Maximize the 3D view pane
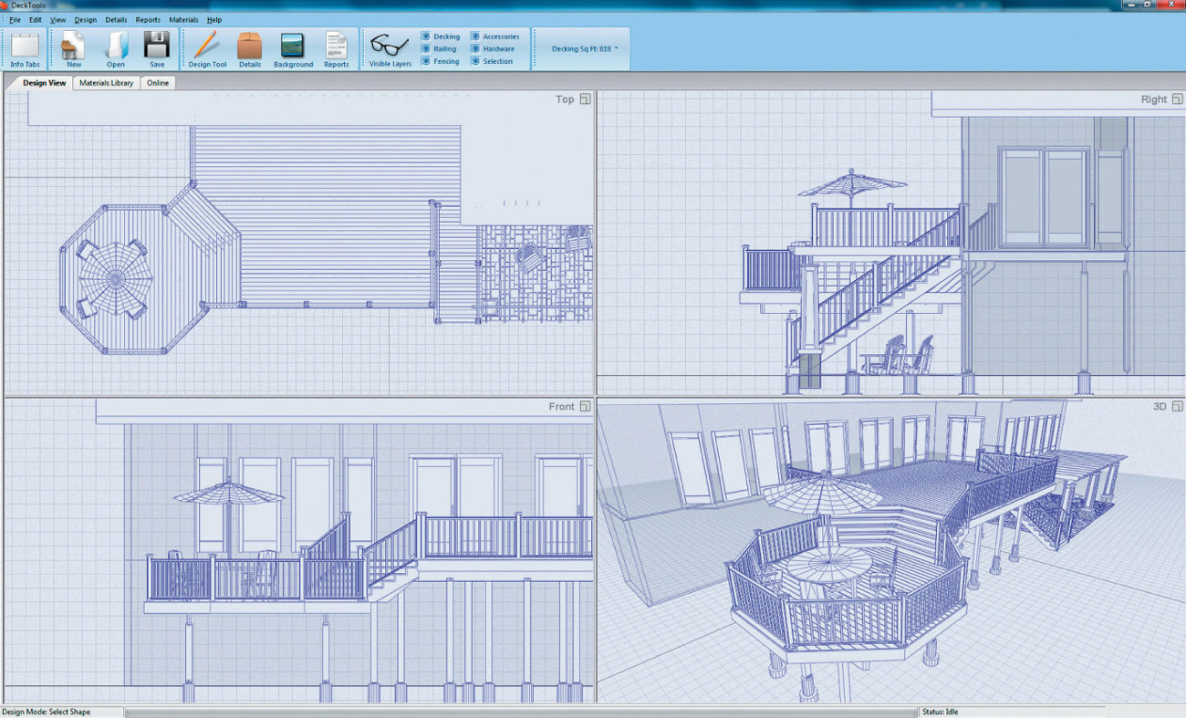This screenshot has height=718, width=1186. click(x=1178, y=406)
